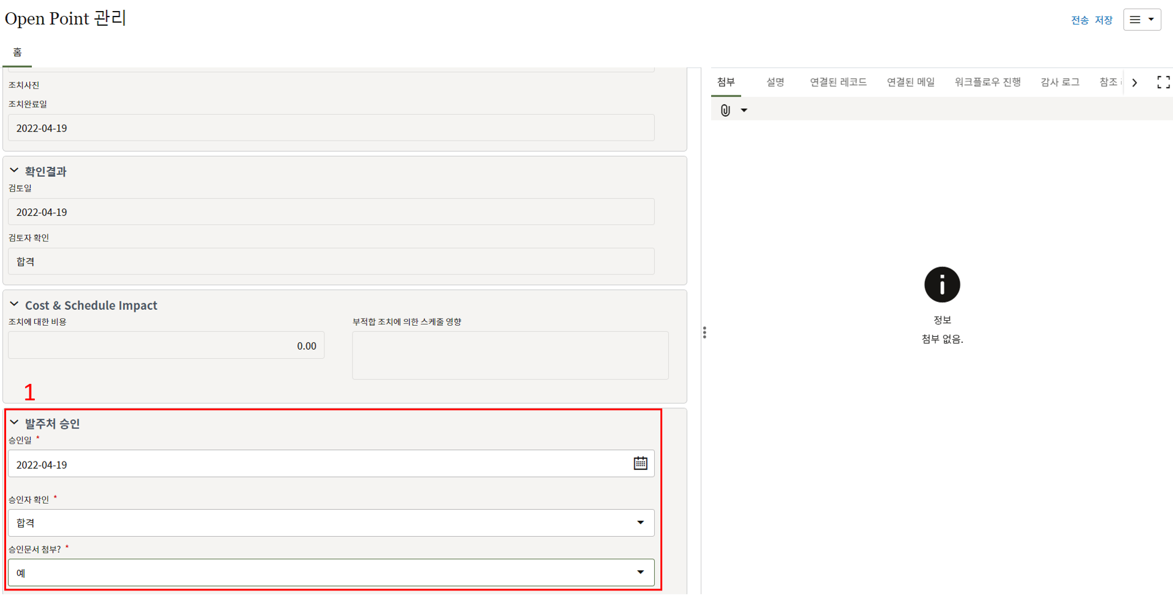The width and height of the screenshot is (1173, 599).
Task: Click the paperclip attachment icon
Action: [725, 110]
